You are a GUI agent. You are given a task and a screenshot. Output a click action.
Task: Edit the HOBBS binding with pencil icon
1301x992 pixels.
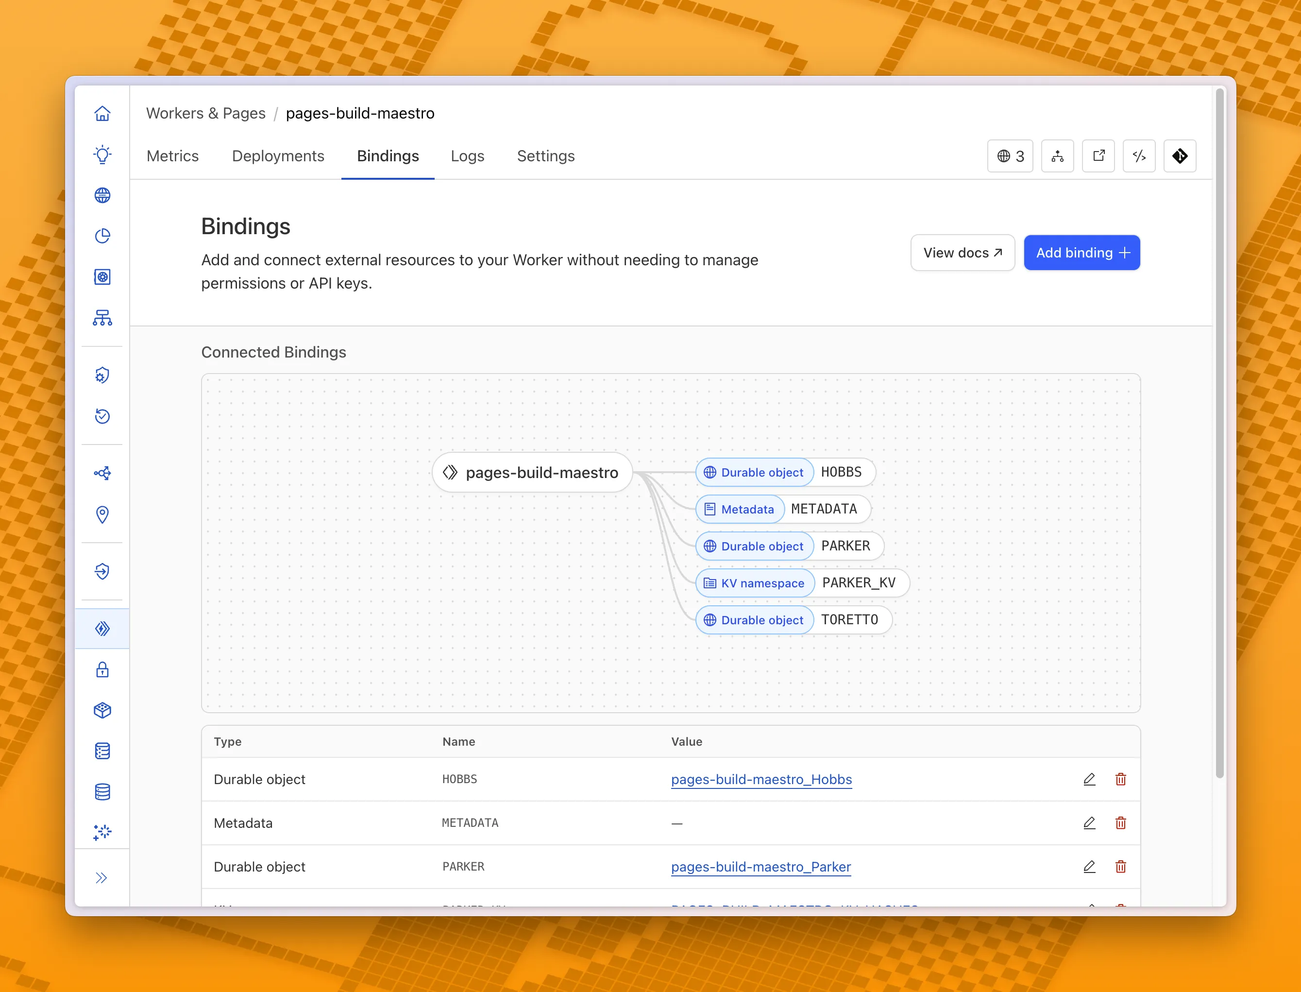(x=1089, y=779)
